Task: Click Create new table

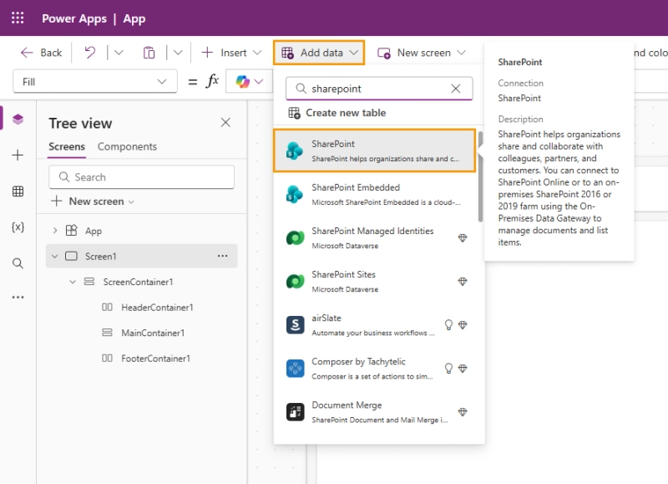Action: tap(337, 113)
